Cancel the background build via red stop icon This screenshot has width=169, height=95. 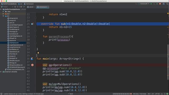pyautogui.click(x=131, y=94)
